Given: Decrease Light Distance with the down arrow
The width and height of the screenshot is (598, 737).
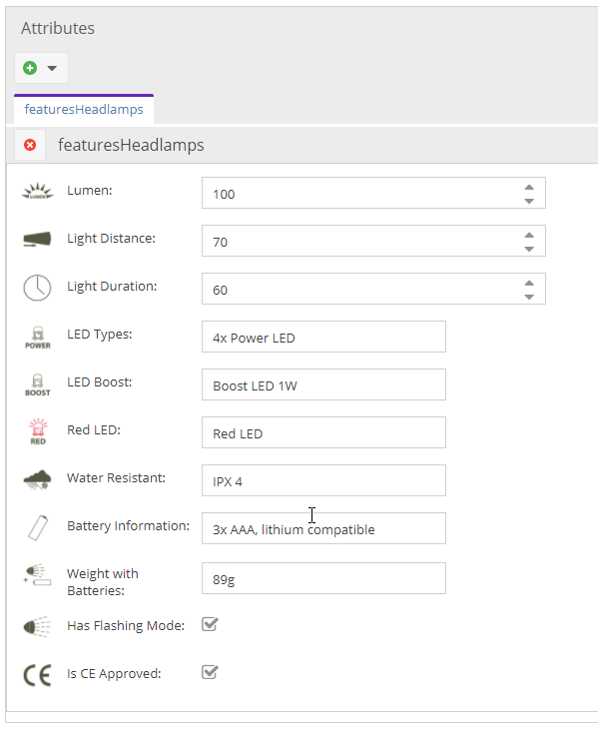Looking at the screenshot, I should [x=529, y=249].
